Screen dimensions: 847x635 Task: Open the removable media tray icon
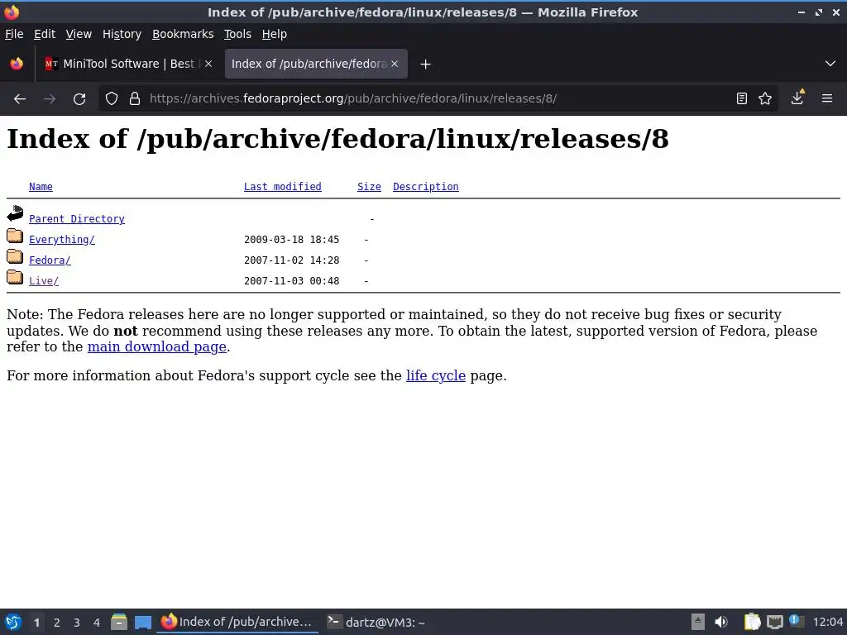(698, 622)
